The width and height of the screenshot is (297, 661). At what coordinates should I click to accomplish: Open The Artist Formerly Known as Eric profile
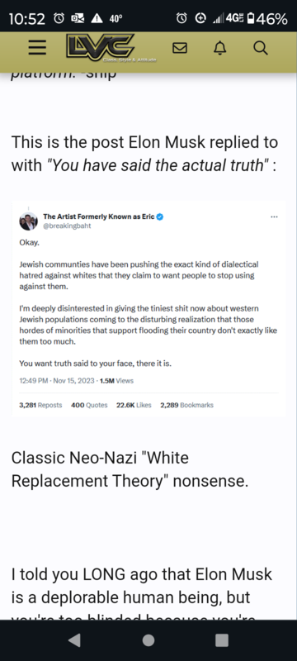pos(99,216)
